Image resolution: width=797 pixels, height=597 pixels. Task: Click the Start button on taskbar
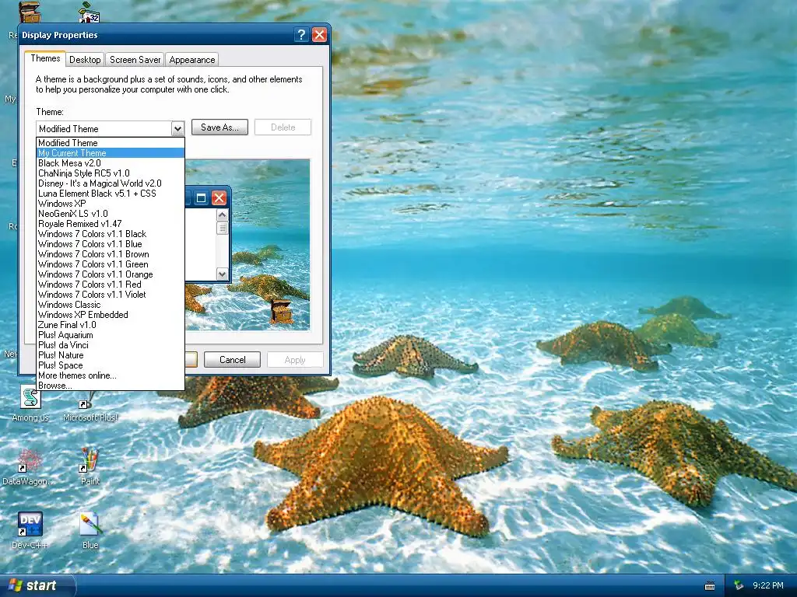tap(37, 585)
